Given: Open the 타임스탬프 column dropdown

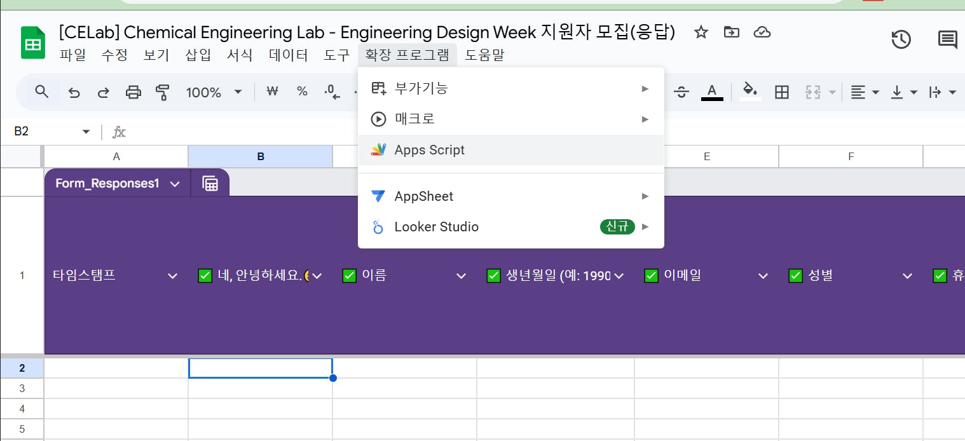Looking at the screenshot, I should pyautogui.click(x=172, y=276).
